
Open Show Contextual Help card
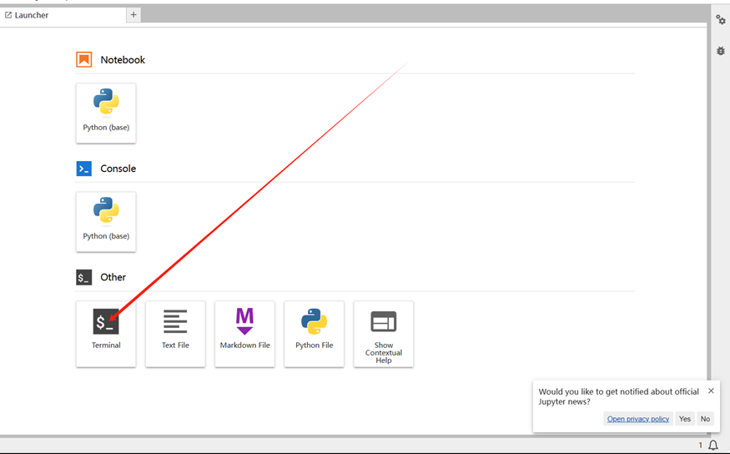coord(383,334)
